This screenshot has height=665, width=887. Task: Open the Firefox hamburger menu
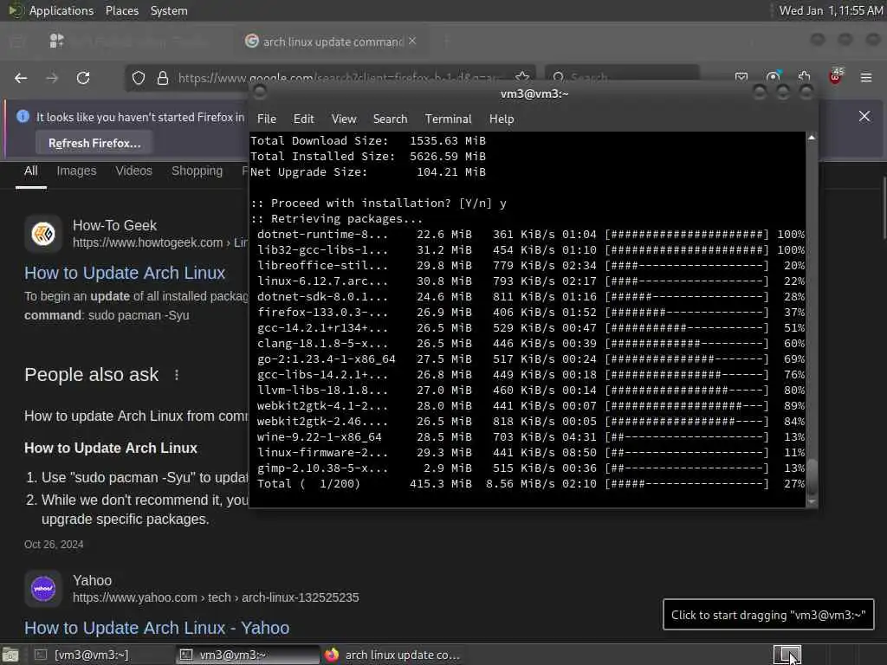coord(866,77)
